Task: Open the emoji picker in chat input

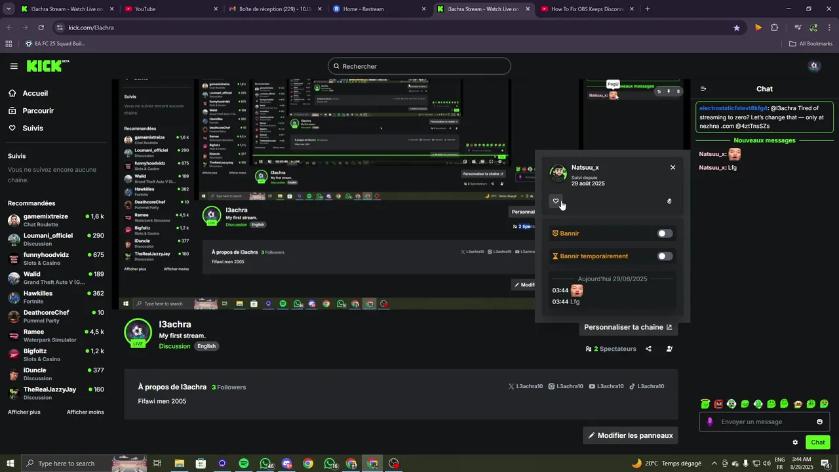Action: 819,422
